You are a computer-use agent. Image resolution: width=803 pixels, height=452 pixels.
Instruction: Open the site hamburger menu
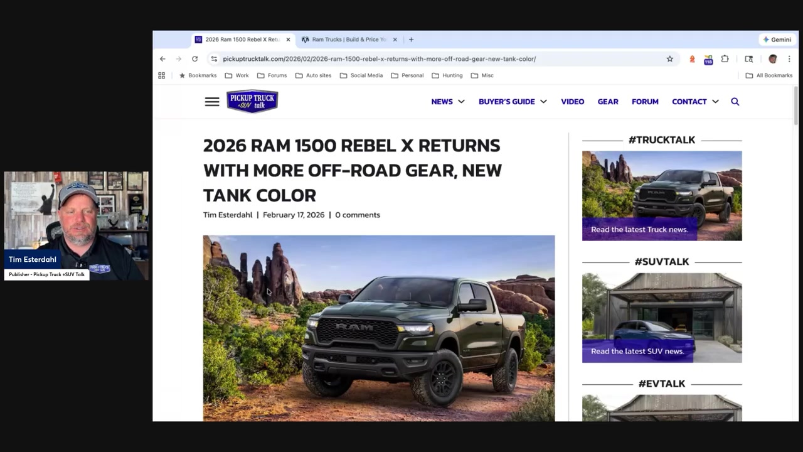[212, 102]
